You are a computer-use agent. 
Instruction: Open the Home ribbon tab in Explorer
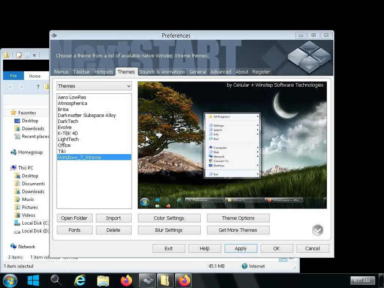[x=35, y=76]
